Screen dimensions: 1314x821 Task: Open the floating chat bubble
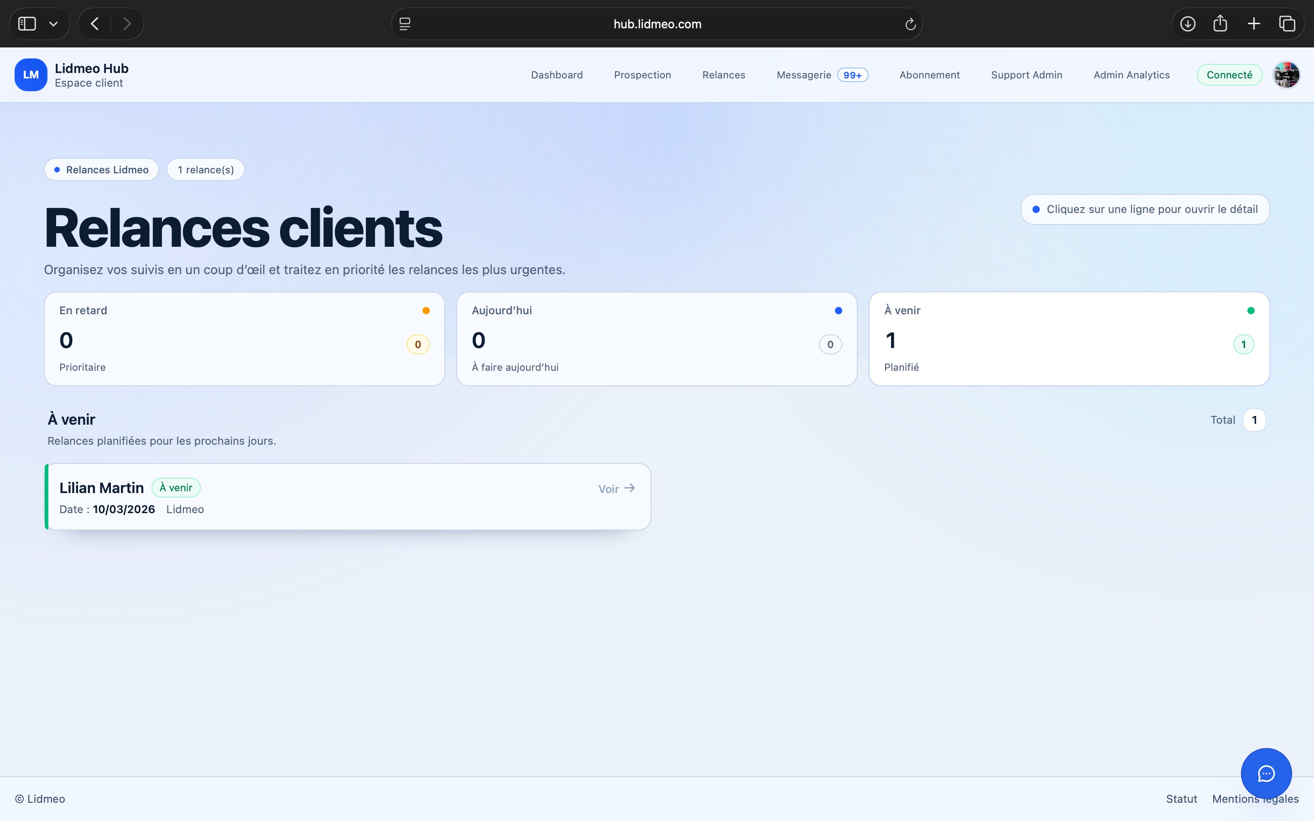(x=1265, y=773)
